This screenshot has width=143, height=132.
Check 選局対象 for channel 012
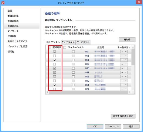[x=54, y=56]
